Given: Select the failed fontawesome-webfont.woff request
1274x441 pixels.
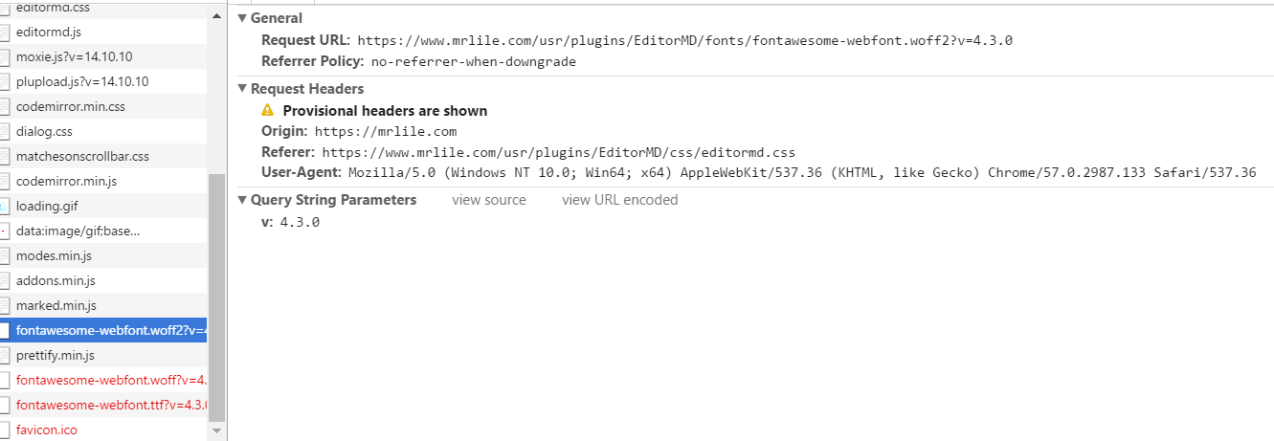Looking at the screenshot, I should pos(111,381).
